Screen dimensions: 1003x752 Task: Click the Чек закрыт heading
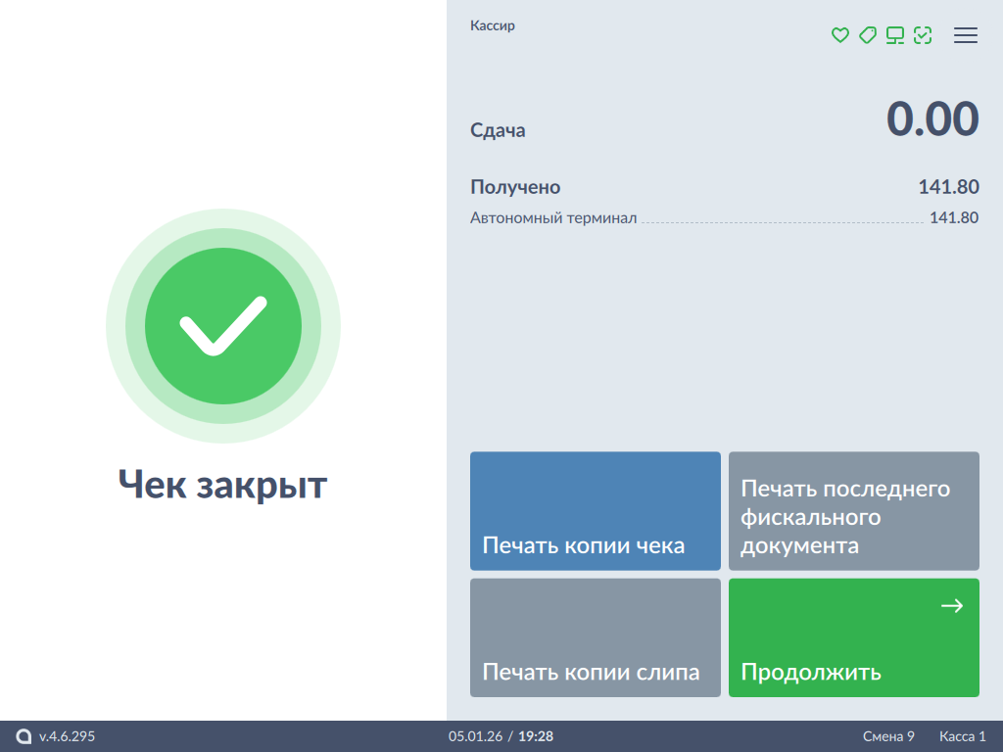pyautogui.click(x=223, y=485)
